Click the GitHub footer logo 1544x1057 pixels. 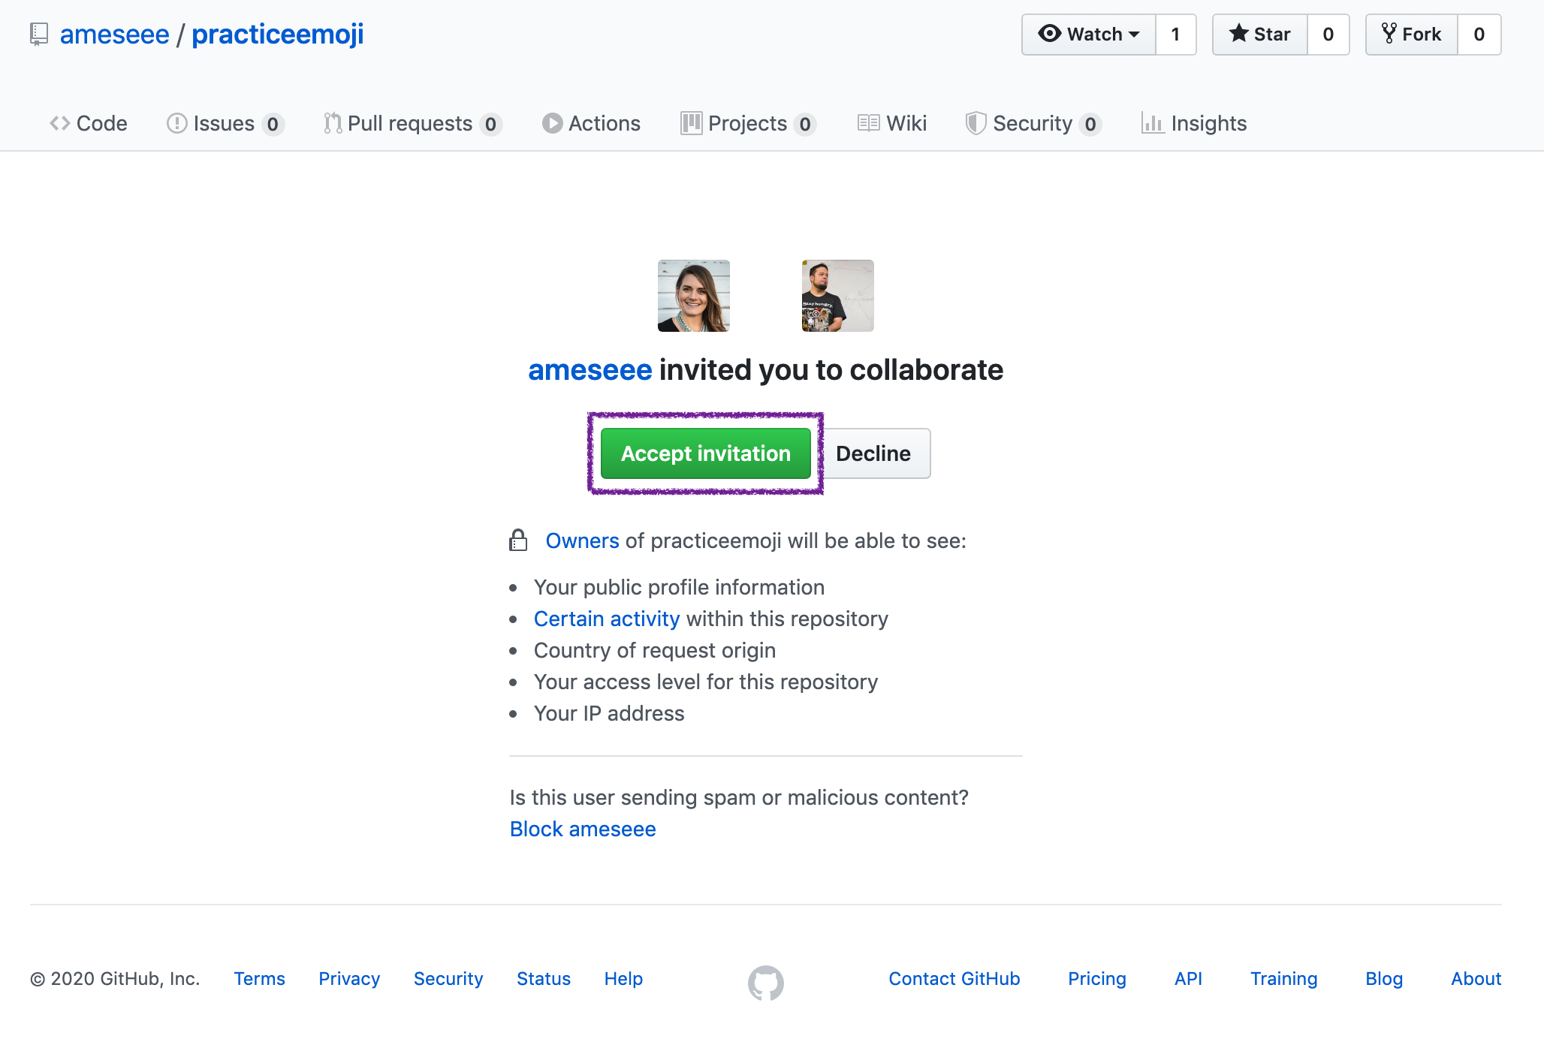pyautogui.click(x=765, y=978)
